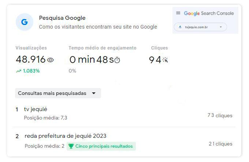This screenshot has width=249, height=162.
Task: Open the "reda prefeitura de jequié 2023" query
Action: (66, 136)
